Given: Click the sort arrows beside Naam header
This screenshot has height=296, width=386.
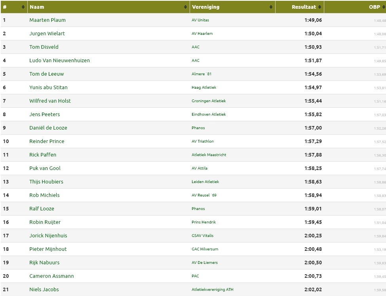Looking at the screenshot, I should (186, 7).
